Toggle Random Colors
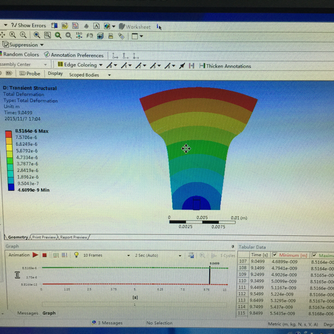Screen dimensions: 334x334 (20, 54)
